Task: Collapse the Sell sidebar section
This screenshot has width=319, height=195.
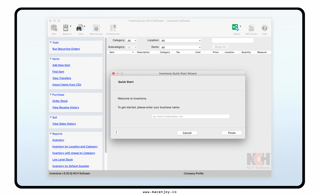Action: tap(51, 118)
